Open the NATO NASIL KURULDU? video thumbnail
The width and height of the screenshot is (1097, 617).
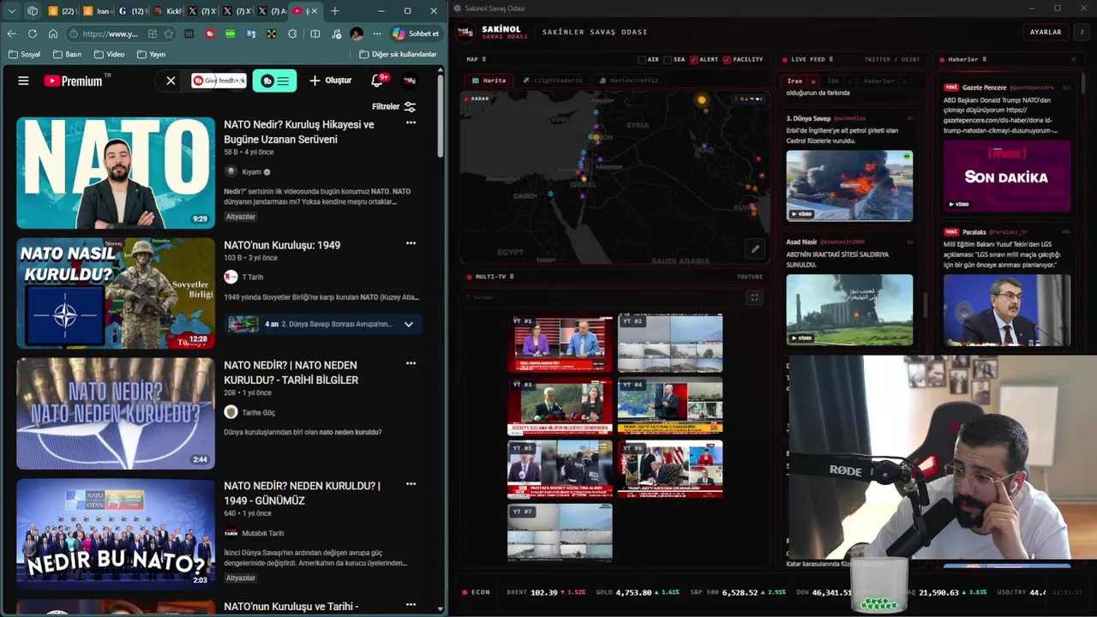point(116,293)
